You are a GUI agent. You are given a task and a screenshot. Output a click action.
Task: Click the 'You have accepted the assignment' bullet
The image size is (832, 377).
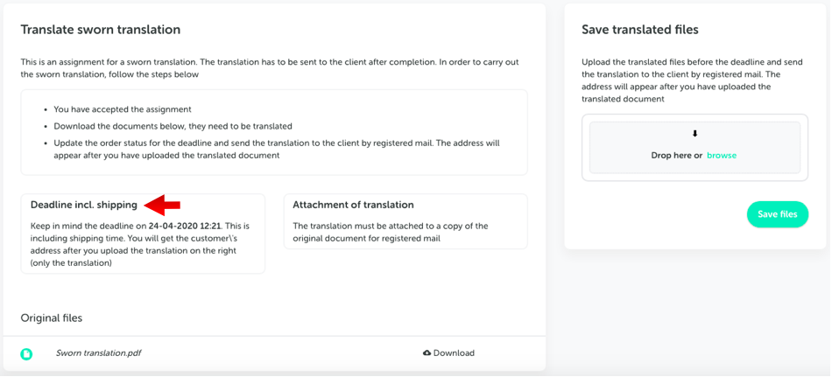(123, 109)
